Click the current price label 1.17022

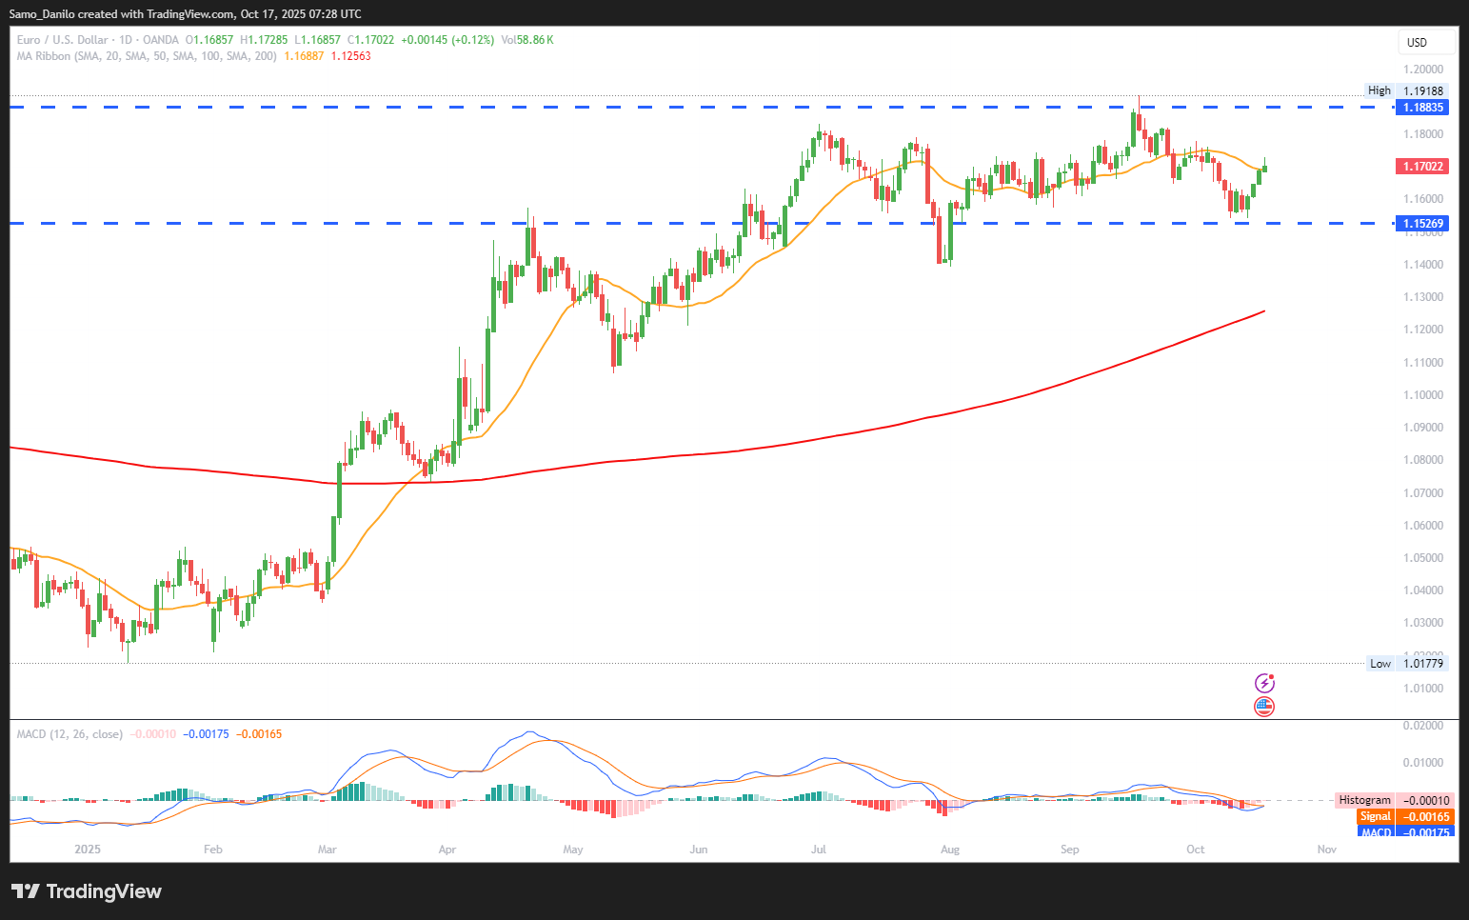1422,167
